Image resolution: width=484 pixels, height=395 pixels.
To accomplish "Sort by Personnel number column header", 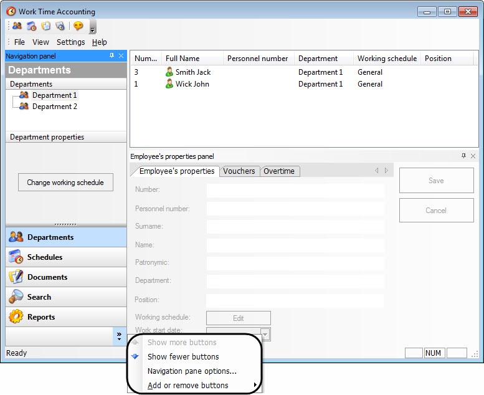I will click(x=259, y=59).
